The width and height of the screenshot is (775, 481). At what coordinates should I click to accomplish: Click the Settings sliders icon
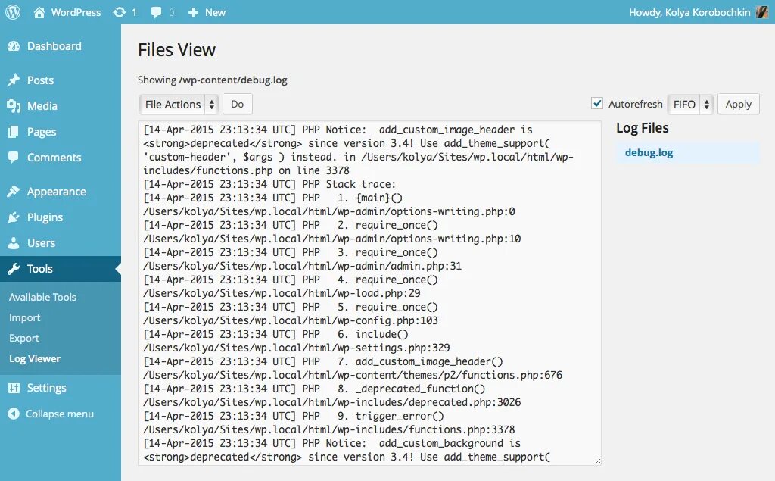[x=14, y=388]
